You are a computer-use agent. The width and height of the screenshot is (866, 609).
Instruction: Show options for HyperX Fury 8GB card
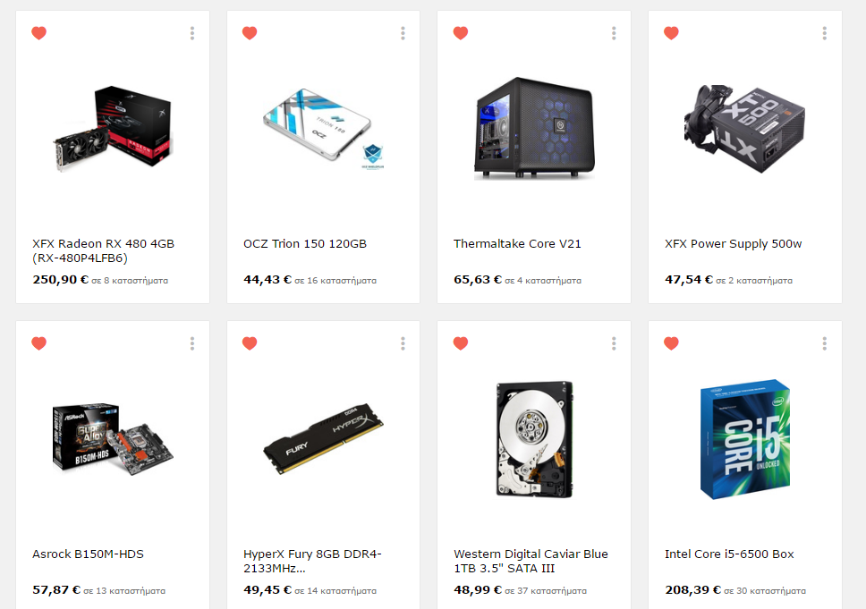pyautogui.click(x=403, y=343)
